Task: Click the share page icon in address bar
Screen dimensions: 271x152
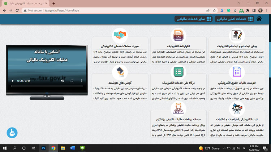Action: [x=208, y=10]
